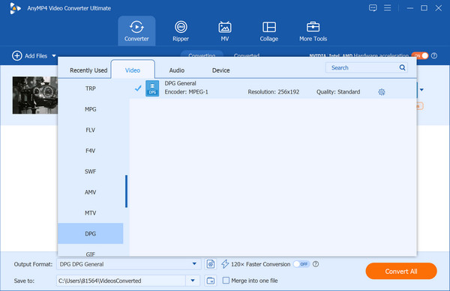450x291 pixels.
Task: Choose SWF format in list
Action: 91,171
